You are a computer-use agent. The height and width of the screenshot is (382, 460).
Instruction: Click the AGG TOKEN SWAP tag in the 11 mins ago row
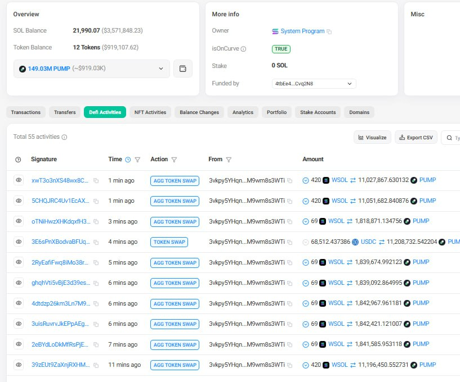pyautogui.click(x=175, y=365)
